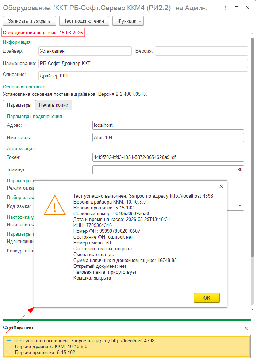Click the Основная поставка heading
Viewport: 256px width, 361px height.
[x=24, y=87]
